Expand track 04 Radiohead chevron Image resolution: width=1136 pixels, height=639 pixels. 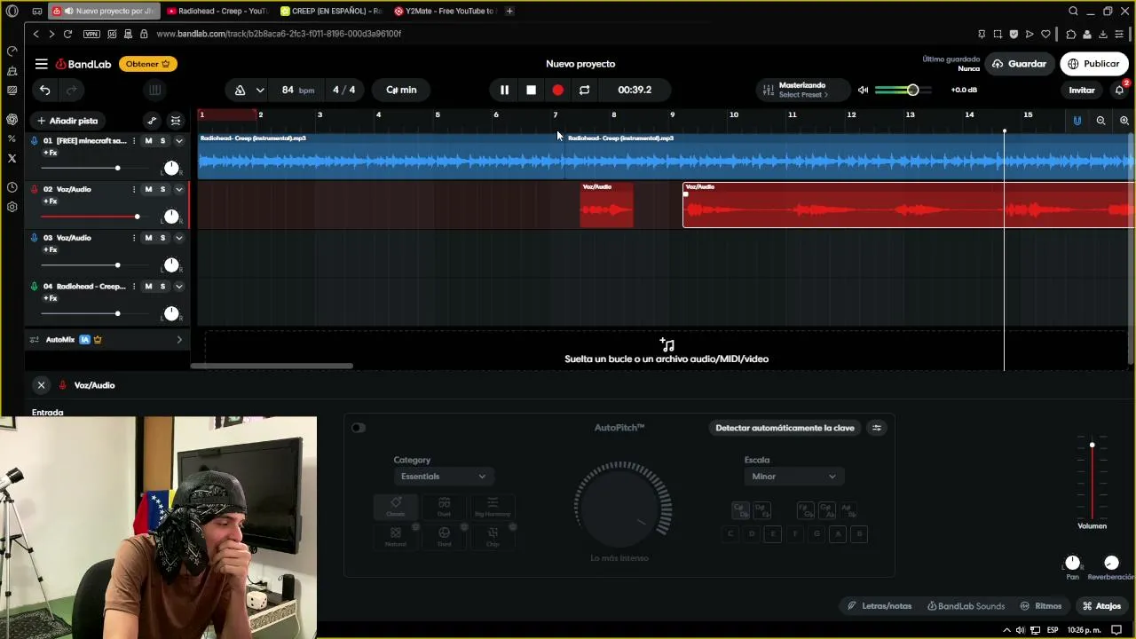pos(178,287)
